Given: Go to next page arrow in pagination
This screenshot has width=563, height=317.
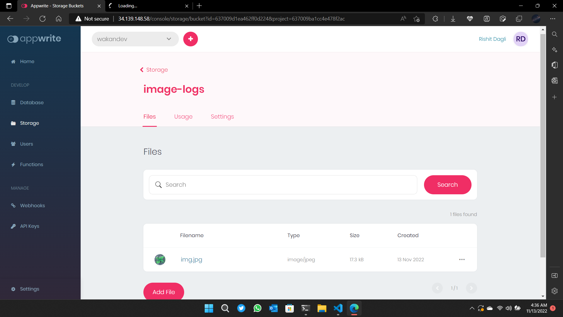Looking at the screenshot, I should point(471,288).
